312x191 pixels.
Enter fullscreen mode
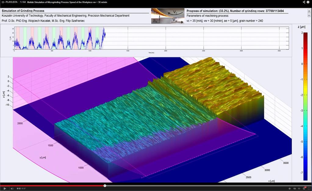(x=309, y=189)
